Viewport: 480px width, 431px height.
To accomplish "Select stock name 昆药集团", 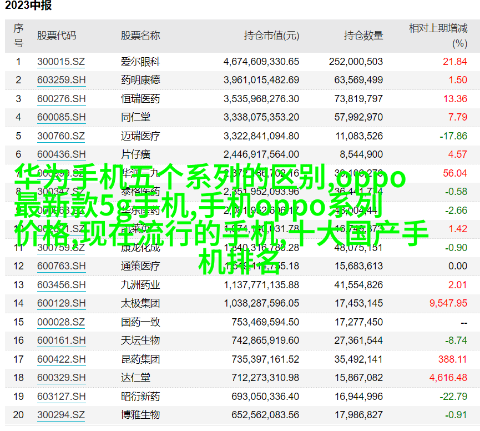I will [140, 359].
